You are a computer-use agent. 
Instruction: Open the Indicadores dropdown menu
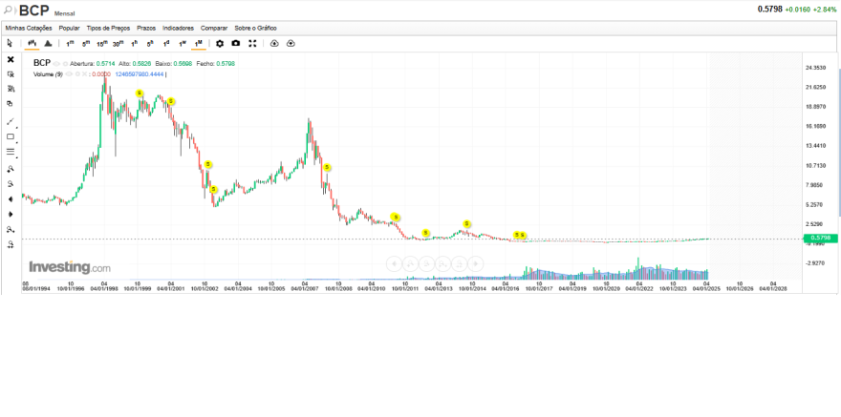pos(178,28)
